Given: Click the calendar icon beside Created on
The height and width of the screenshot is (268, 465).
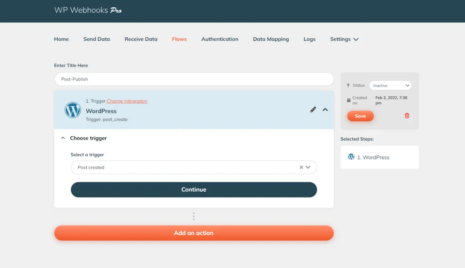Looking at the screenshot, I should point(349,100).
